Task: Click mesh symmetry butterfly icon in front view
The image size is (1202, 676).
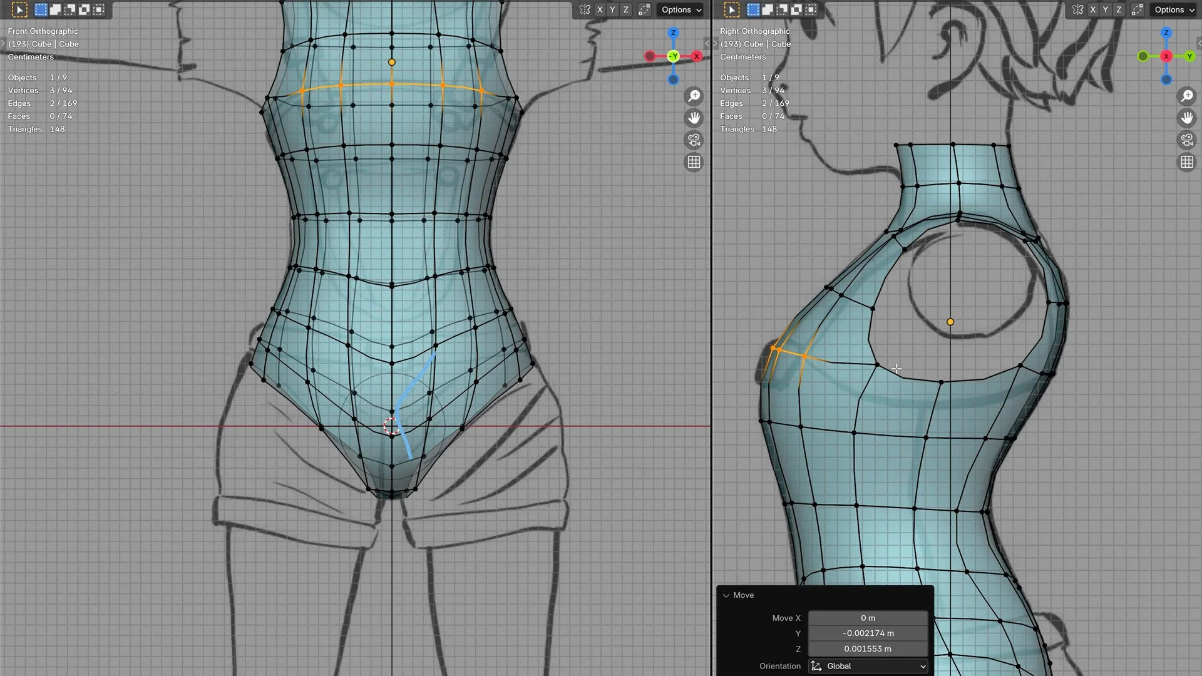Action: (x=584, y=9)
